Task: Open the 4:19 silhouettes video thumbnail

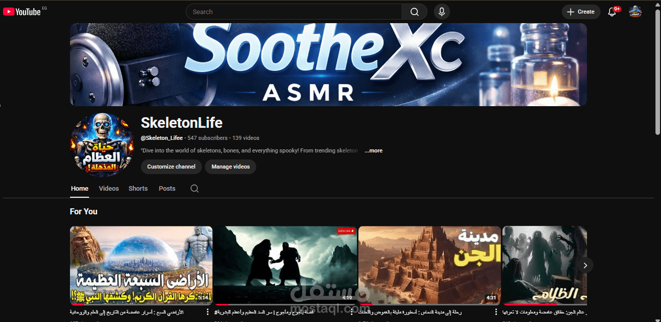Action: click(x=285, y=266)
